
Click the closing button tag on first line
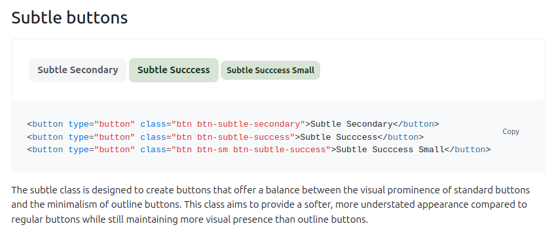tap(416, 124)
